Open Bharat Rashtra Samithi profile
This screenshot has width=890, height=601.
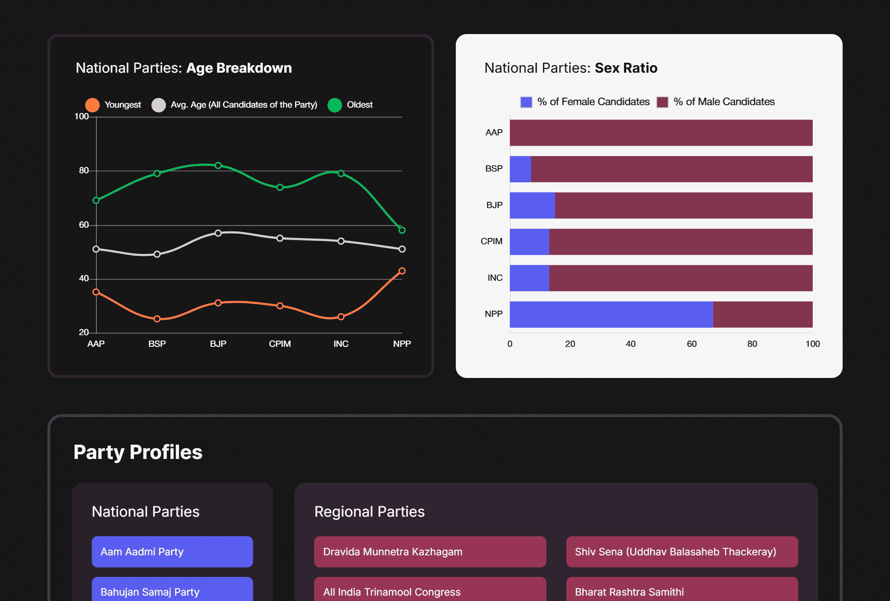click(682, 590)
